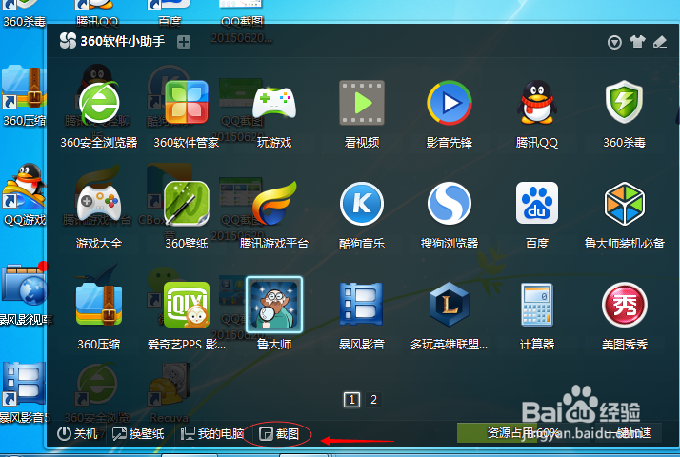This screenshot has width=680, height=457.
Task: Click the 关机 shutdown button
Action: (x=77, y=433)
